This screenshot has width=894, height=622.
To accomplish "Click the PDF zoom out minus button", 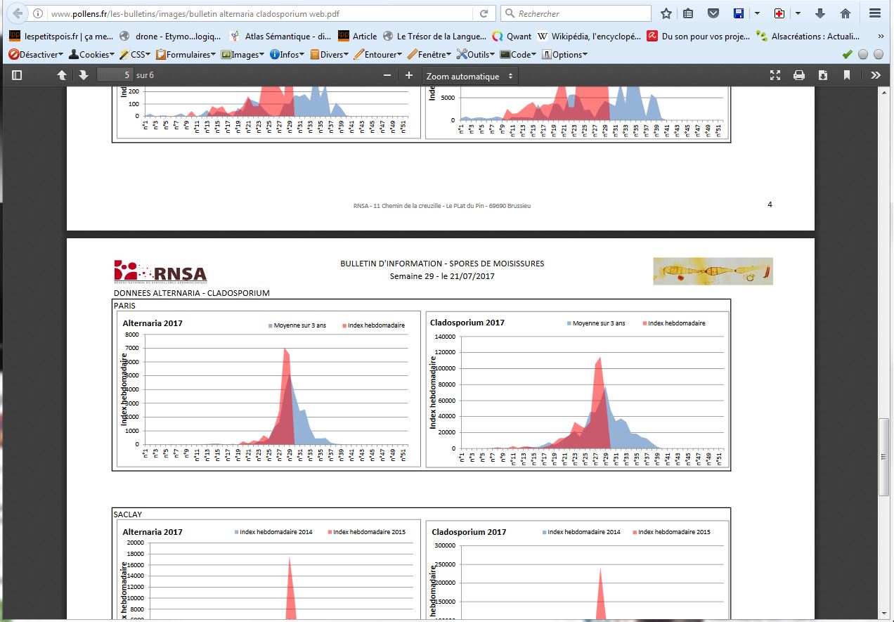I will coord(387,75).
